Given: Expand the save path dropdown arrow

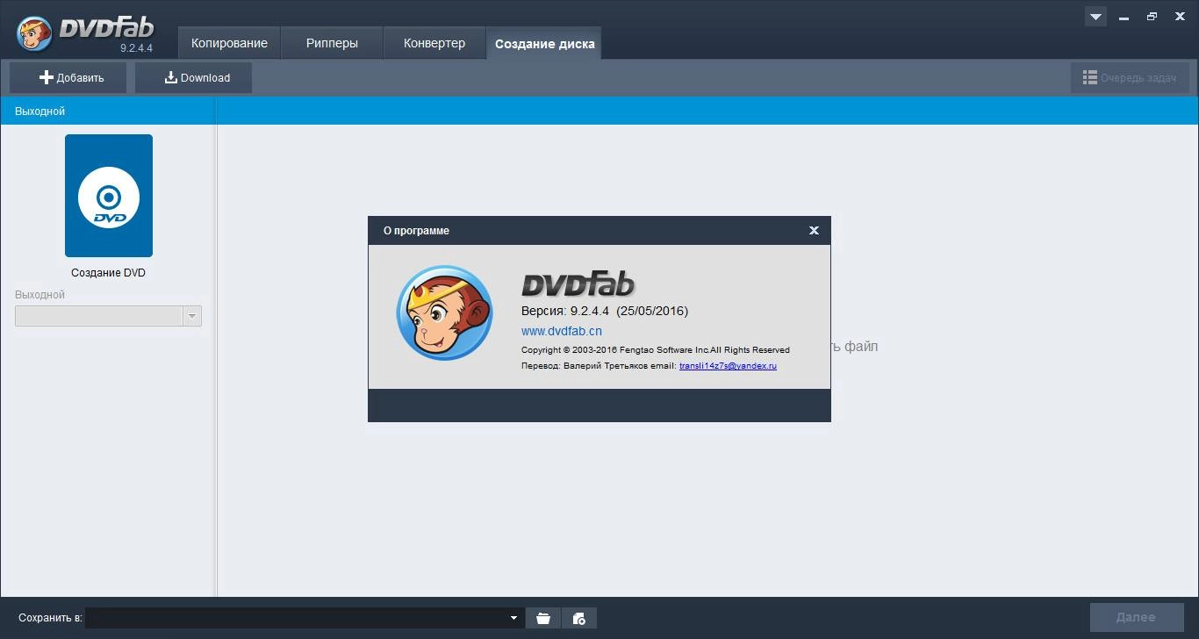Looking at the screenshot, I should tap(513, 618).
